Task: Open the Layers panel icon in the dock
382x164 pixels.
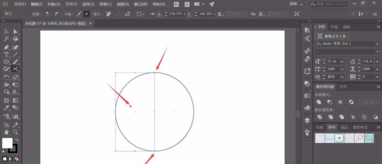Action: click(x=308, y=120)
